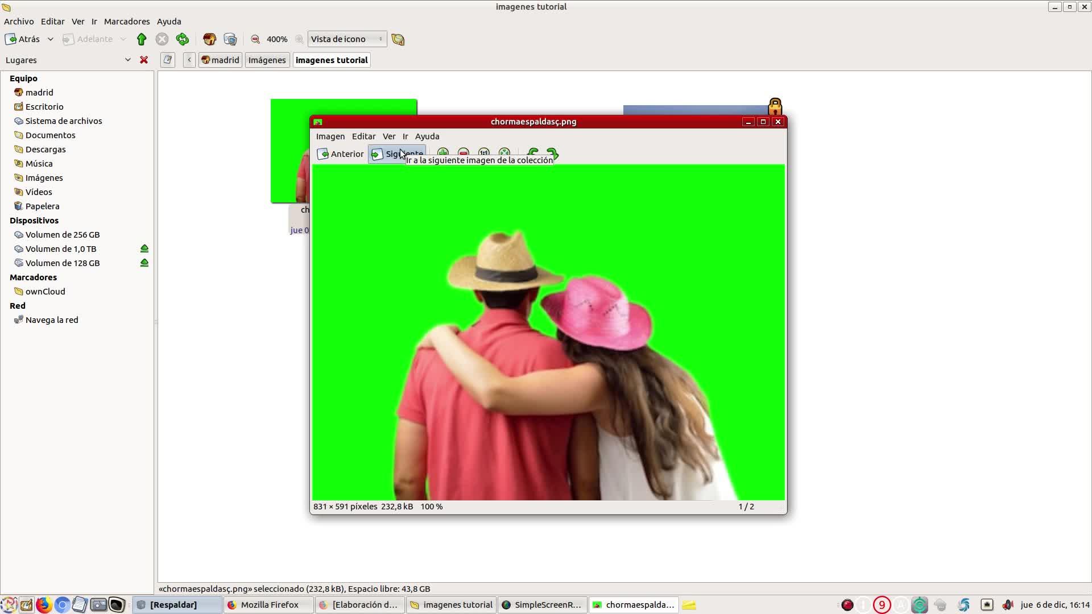Eject Volumen de 1,0 TB
The image size is (1092, 614).
click(x=144, y=249)
